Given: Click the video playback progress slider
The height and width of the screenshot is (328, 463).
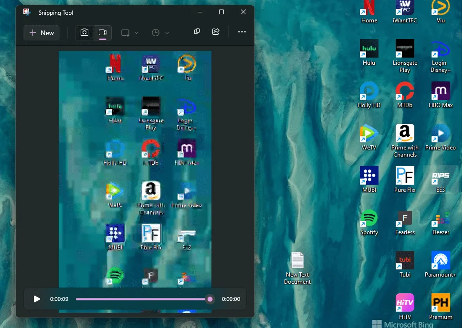Looking at the screenshot, I should pyautogui.click(x=143, y=299).
